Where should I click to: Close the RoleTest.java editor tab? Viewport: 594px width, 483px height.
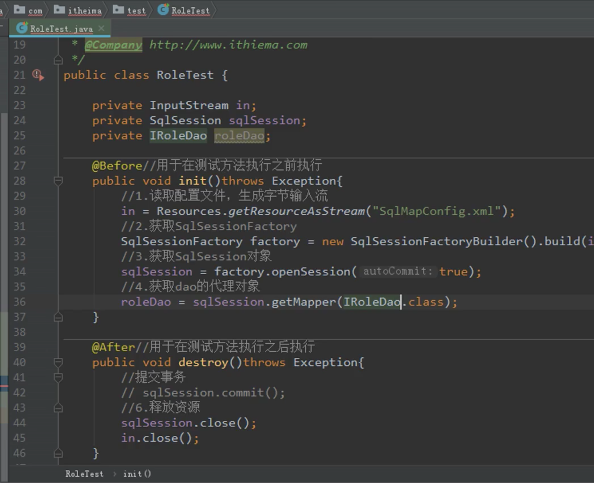point(101,28)
